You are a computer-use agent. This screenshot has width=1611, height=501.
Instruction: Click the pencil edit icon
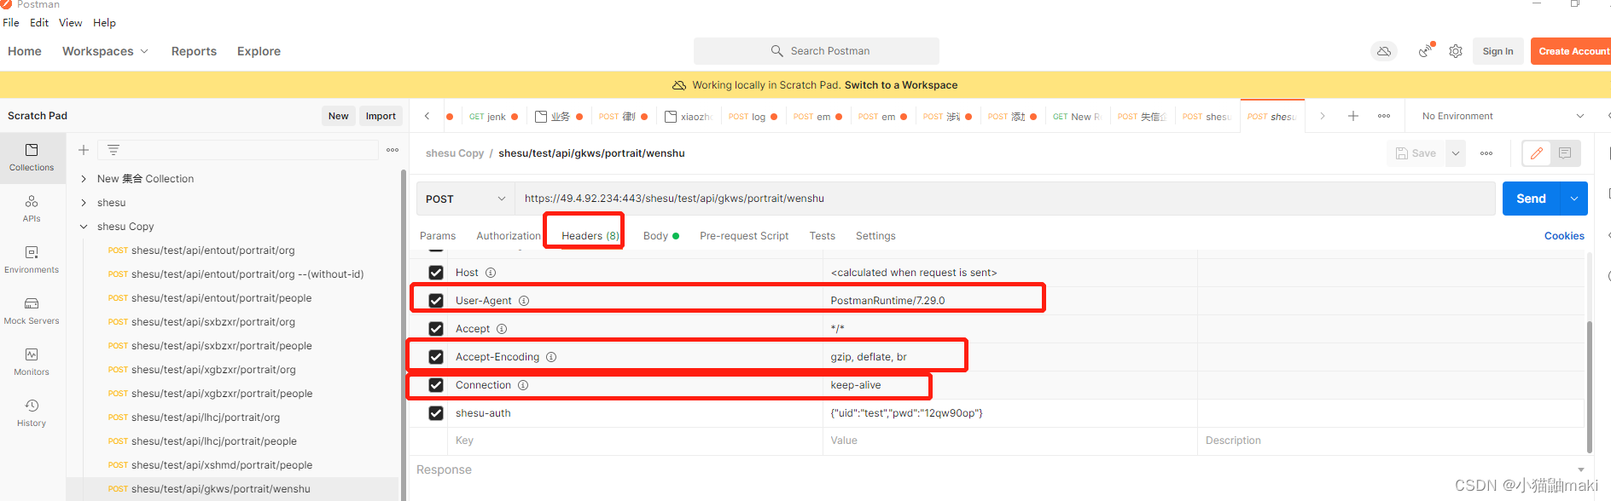pyautogui.click(x=1537, y=153)
